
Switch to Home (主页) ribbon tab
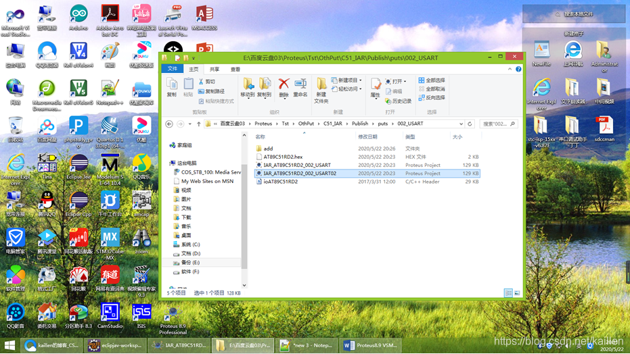tap(194, 70)
